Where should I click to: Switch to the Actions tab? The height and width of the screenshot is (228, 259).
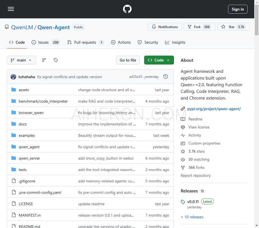click(x=121, y=43)
